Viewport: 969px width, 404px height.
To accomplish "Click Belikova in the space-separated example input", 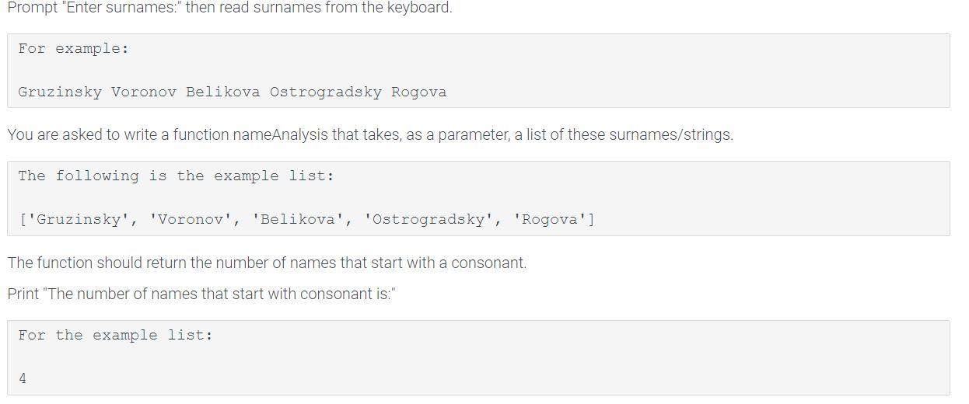I will (x=223, y=92).
